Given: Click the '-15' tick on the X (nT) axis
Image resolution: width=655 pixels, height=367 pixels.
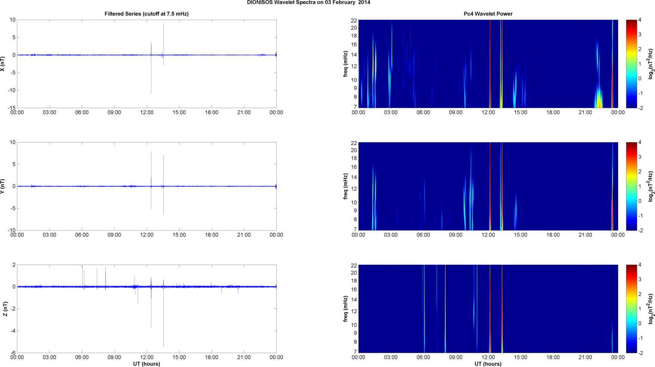Looking at the screenshot, I should pyautogui.click(x=11, y=108).
